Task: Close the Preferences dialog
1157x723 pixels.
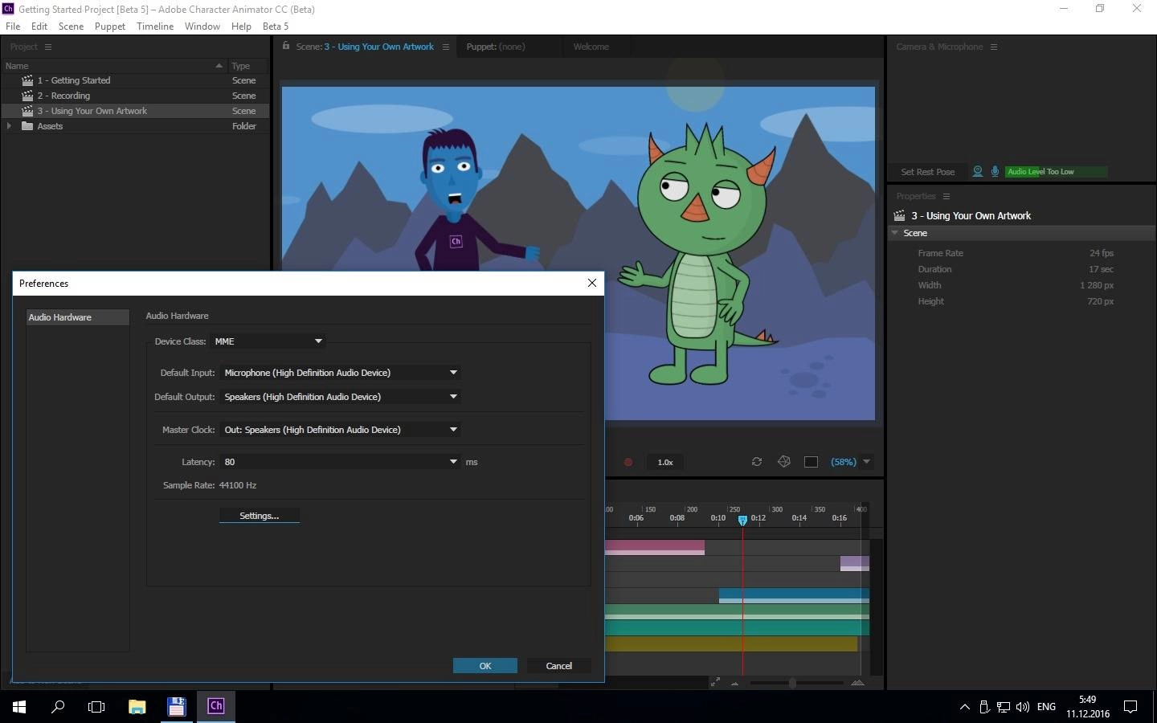Action: [x=592, y=283]
